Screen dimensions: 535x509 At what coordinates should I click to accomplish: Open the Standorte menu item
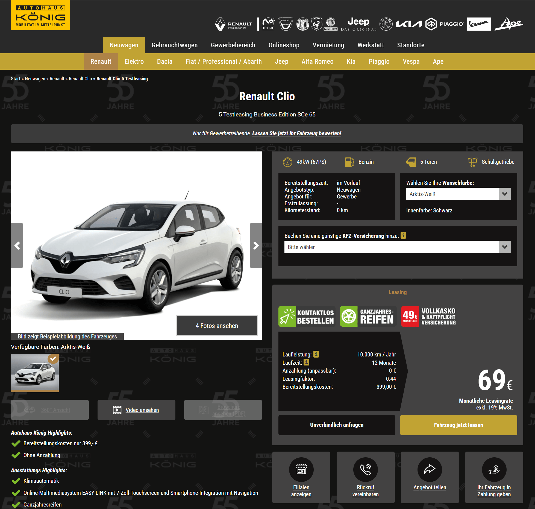click(x=411, y=45)
